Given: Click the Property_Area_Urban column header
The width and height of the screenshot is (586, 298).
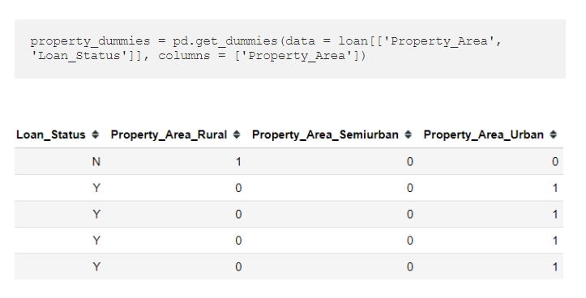Looking at the screenshot, I should 483,134.
